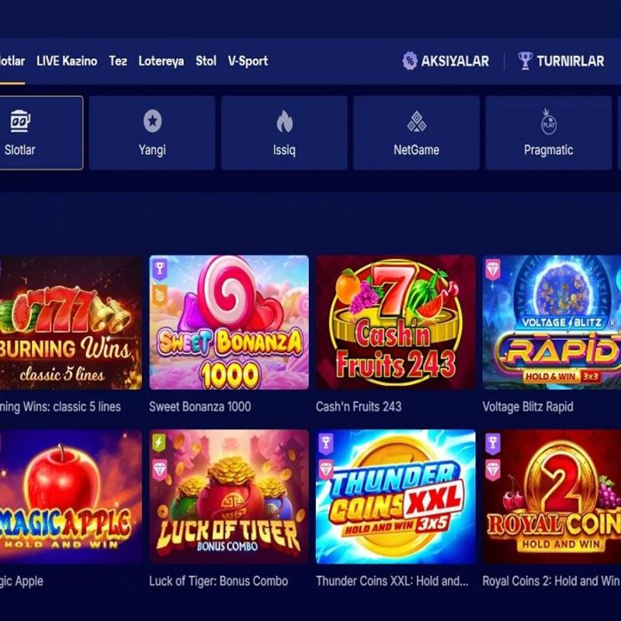Open the Lotereya tab
This screenshot has height=621, width=621.
[161, 61]
